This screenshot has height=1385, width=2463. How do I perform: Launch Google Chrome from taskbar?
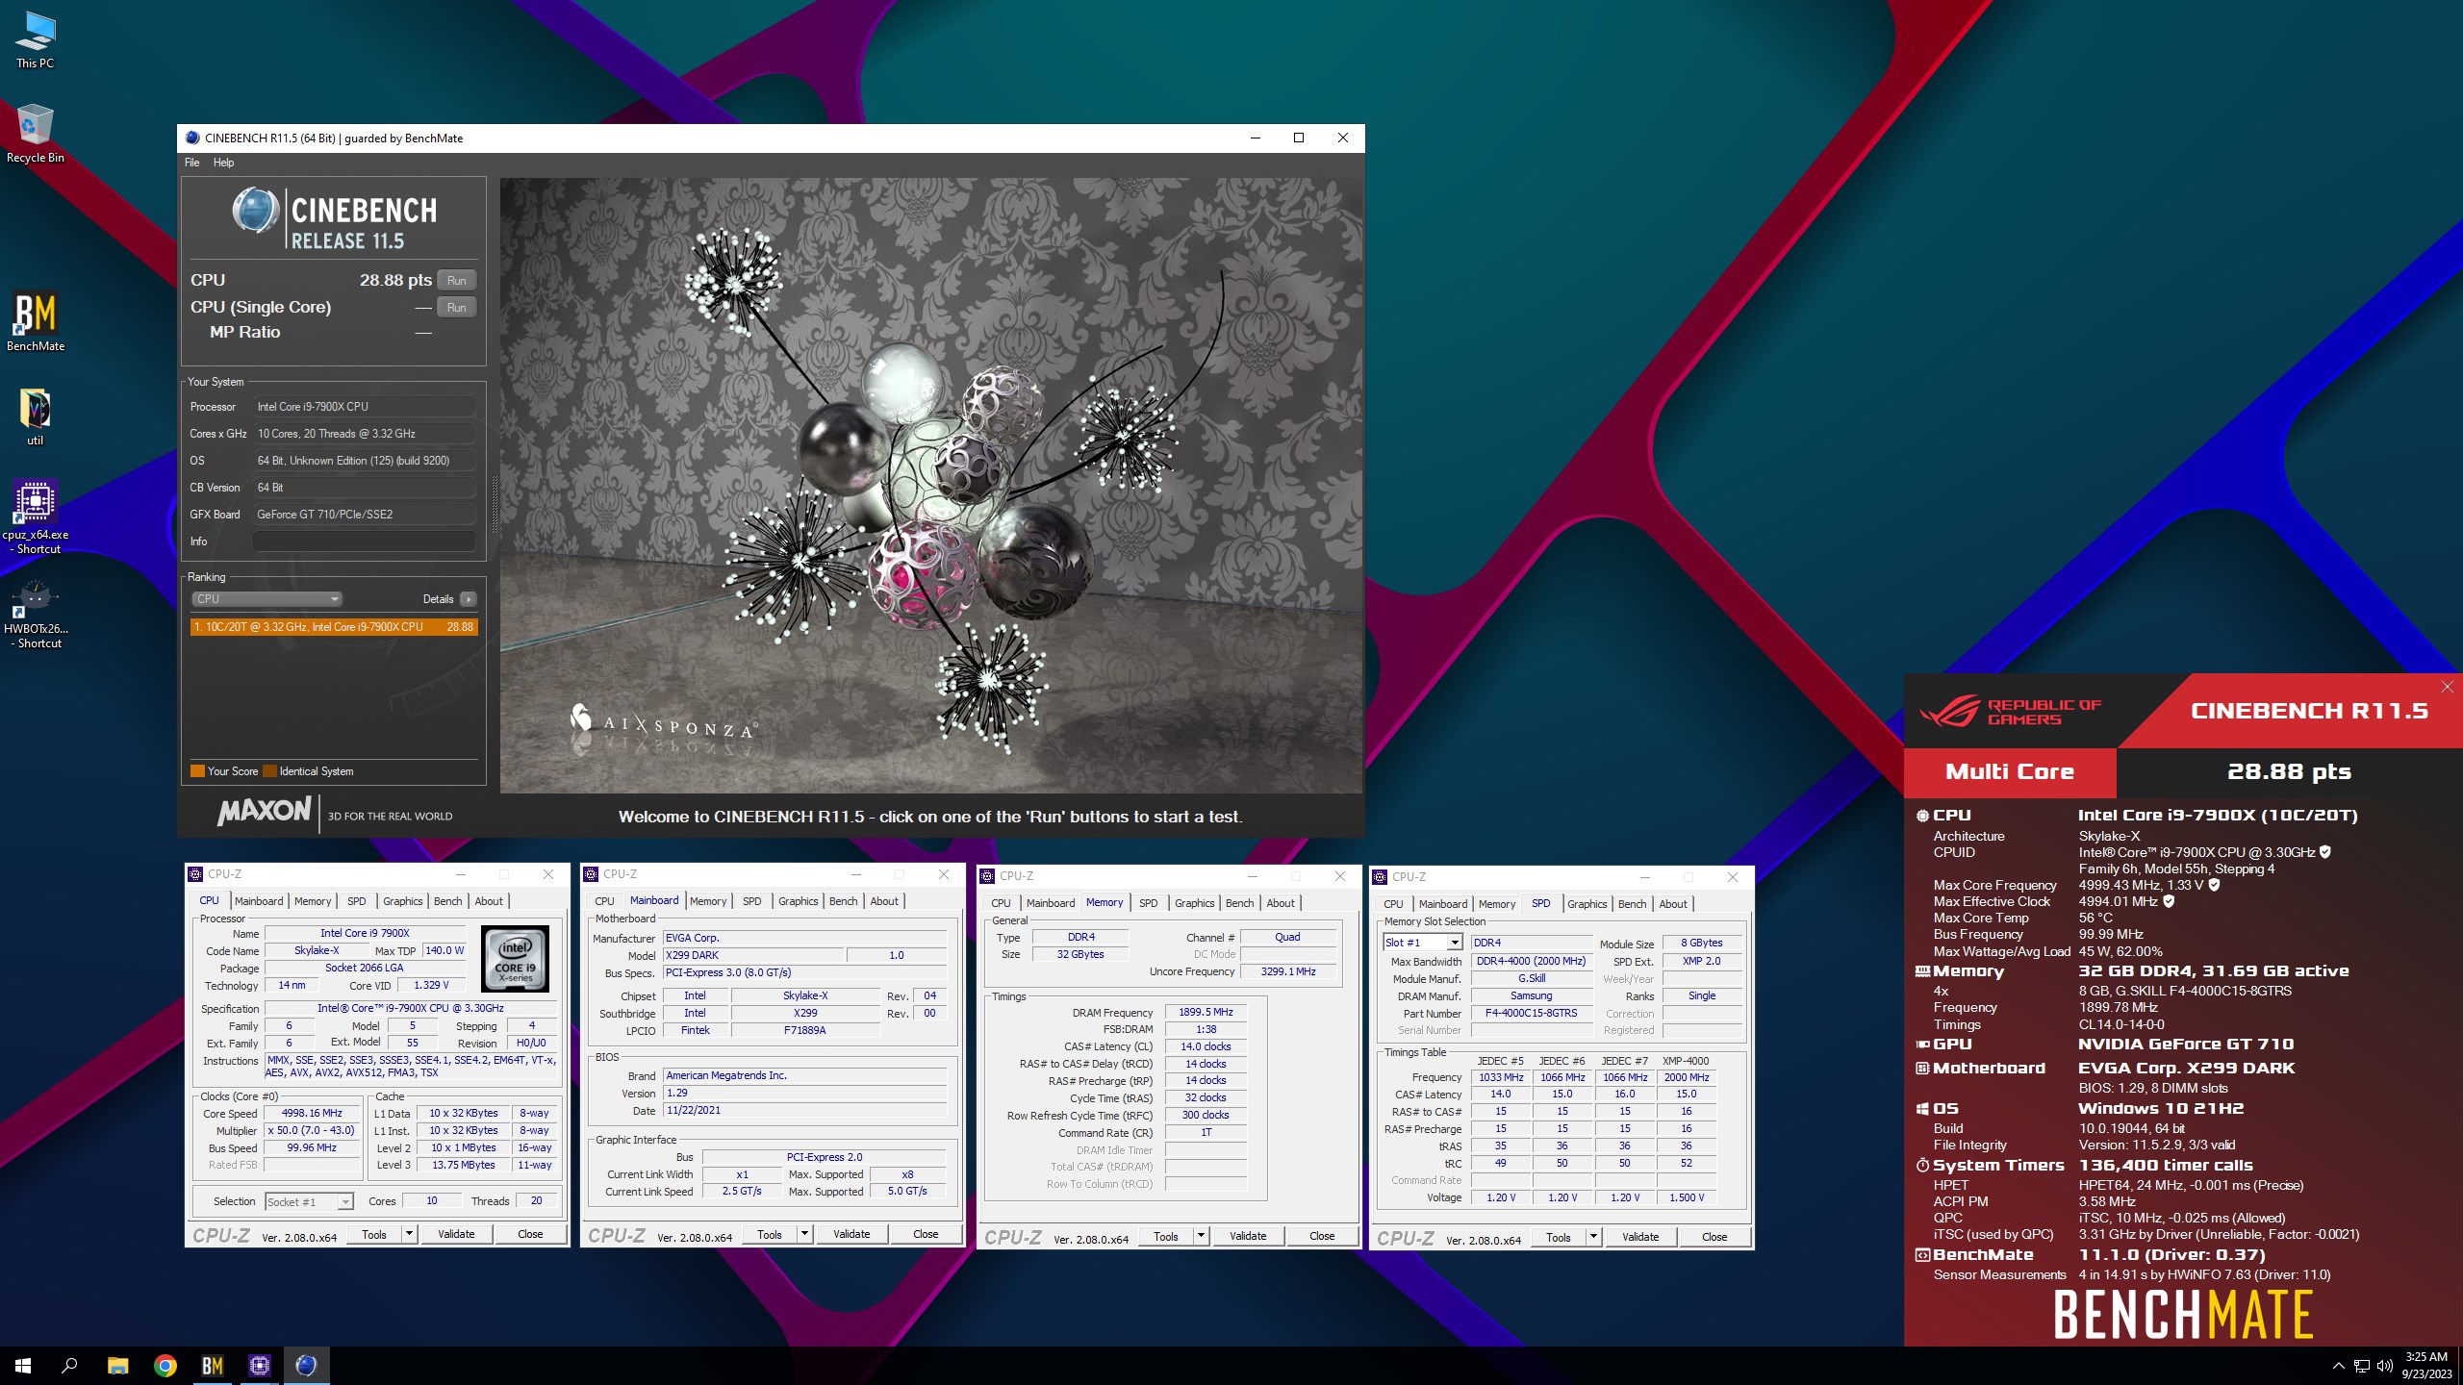(x=165, y=1366)
